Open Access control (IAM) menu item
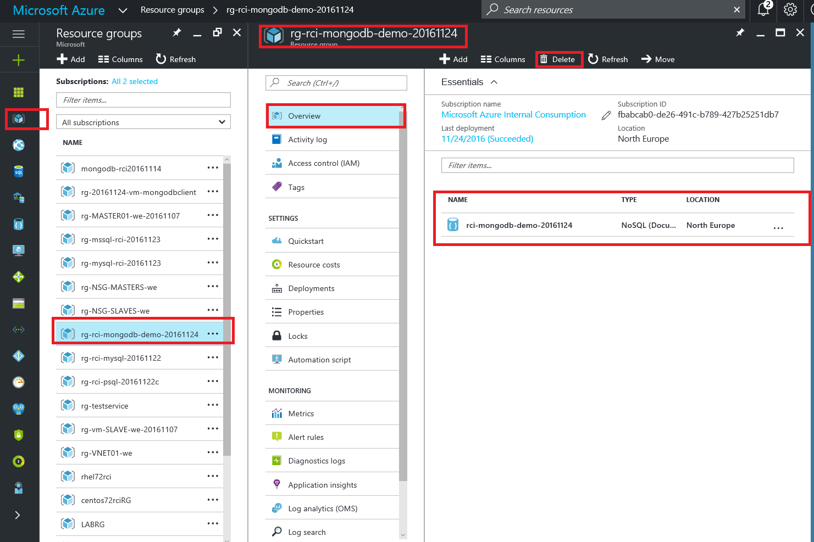This screenshot has width=814, height=542. click(x=333, y=163)
